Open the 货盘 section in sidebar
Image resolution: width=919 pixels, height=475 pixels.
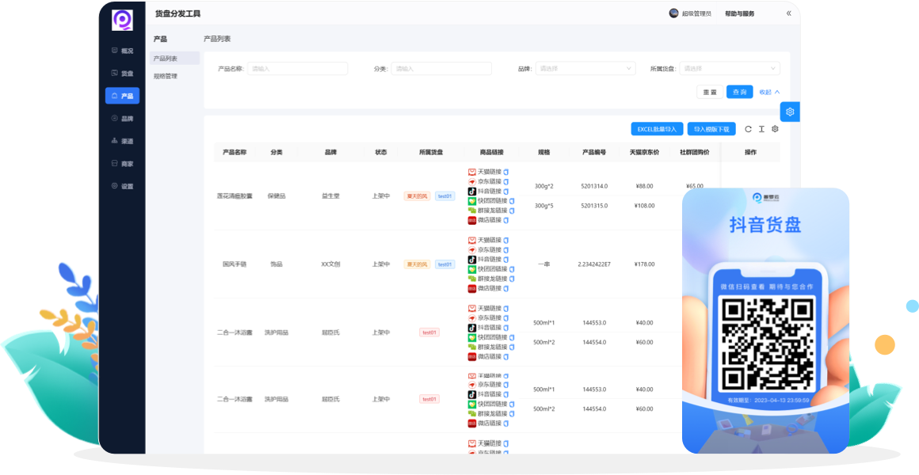(x=122, y=73)
